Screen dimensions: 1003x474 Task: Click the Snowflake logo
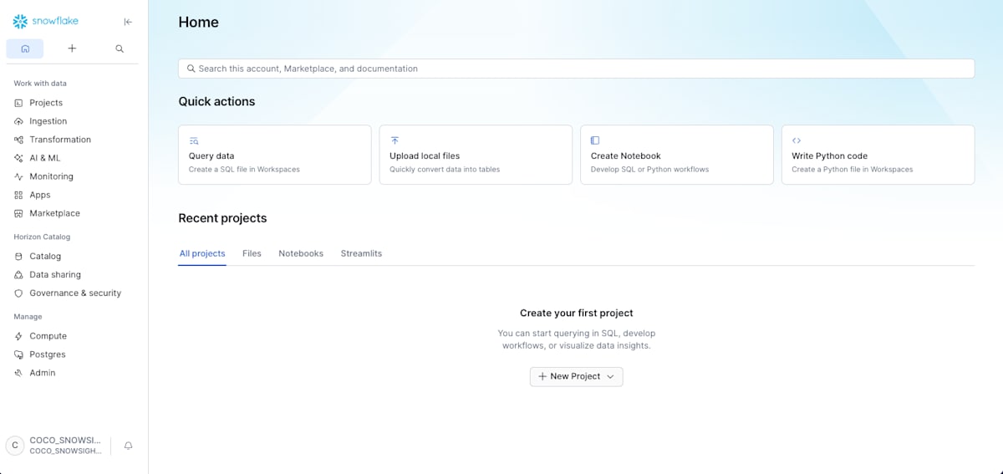coord(45,22)
